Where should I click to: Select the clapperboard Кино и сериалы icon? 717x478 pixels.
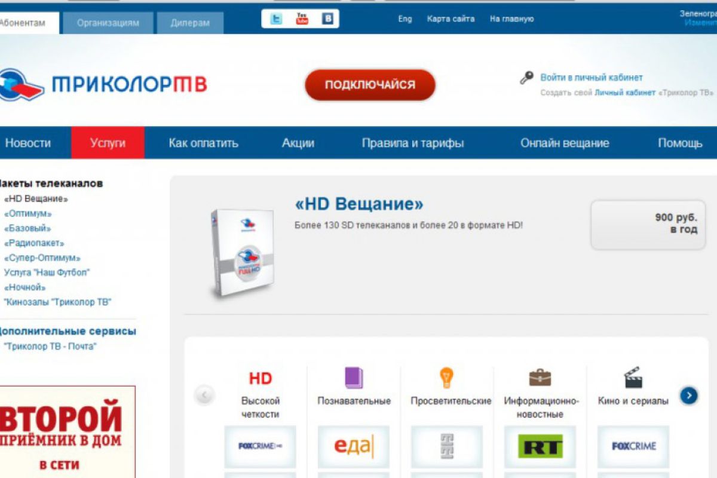633,378
